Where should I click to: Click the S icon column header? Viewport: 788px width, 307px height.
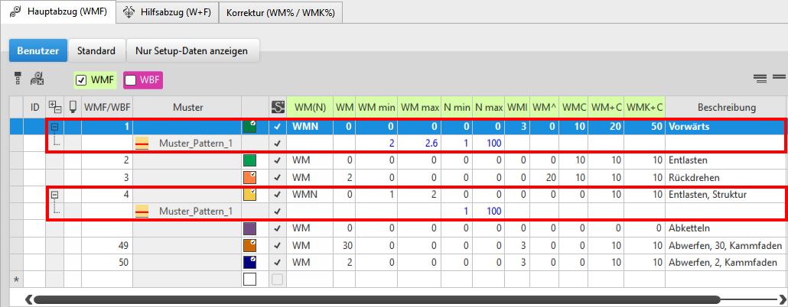point(278,107)
